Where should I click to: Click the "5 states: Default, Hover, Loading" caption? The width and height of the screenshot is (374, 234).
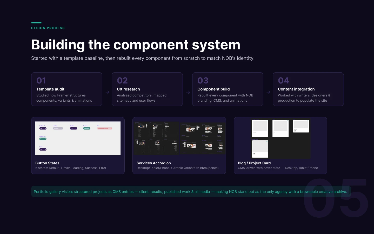pos(71,168)
